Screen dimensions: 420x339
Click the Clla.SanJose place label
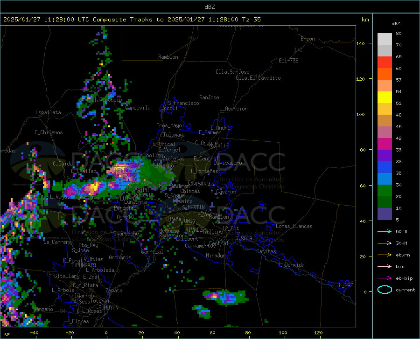[x=232, y=72]
